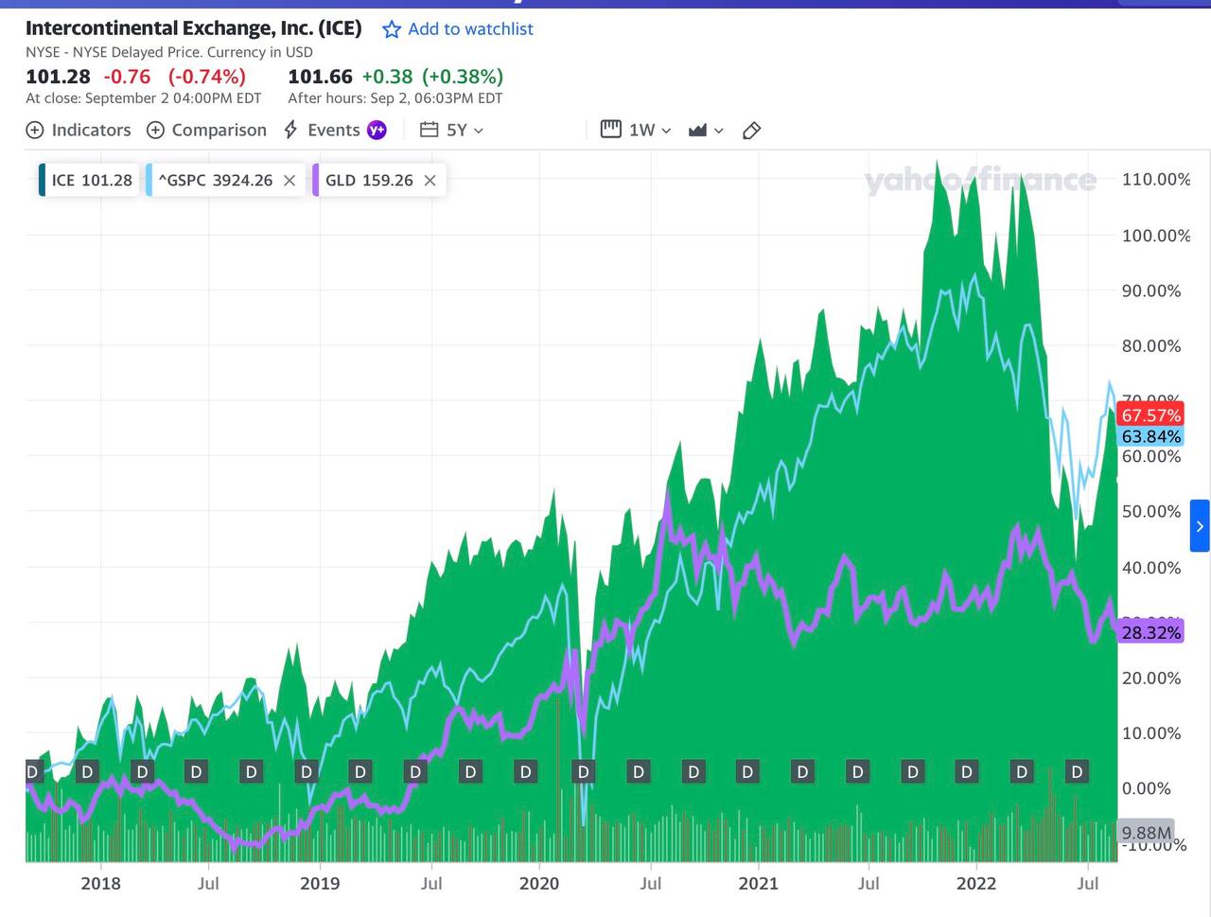Expand the 1W interval dropdown
The height and width of the screenshot is (917, 1211).
pos(636,131)
